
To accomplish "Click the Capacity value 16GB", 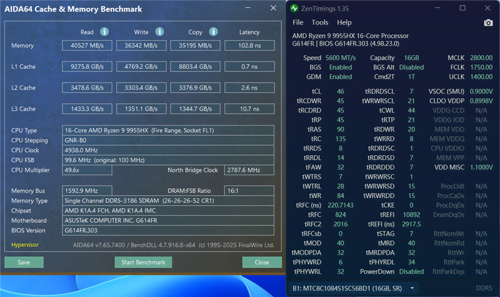I will coord(411,58).
